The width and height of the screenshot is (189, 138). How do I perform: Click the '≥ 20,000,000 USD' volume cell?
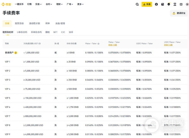coord(32,80)
